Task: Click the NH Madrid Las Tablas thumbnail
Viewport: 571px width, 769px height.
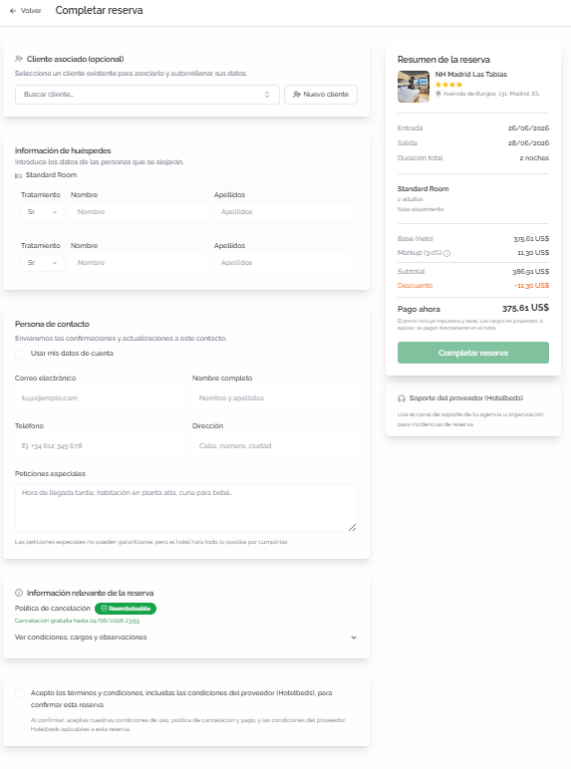Action: pyautogui.click(x=414, y=87)
